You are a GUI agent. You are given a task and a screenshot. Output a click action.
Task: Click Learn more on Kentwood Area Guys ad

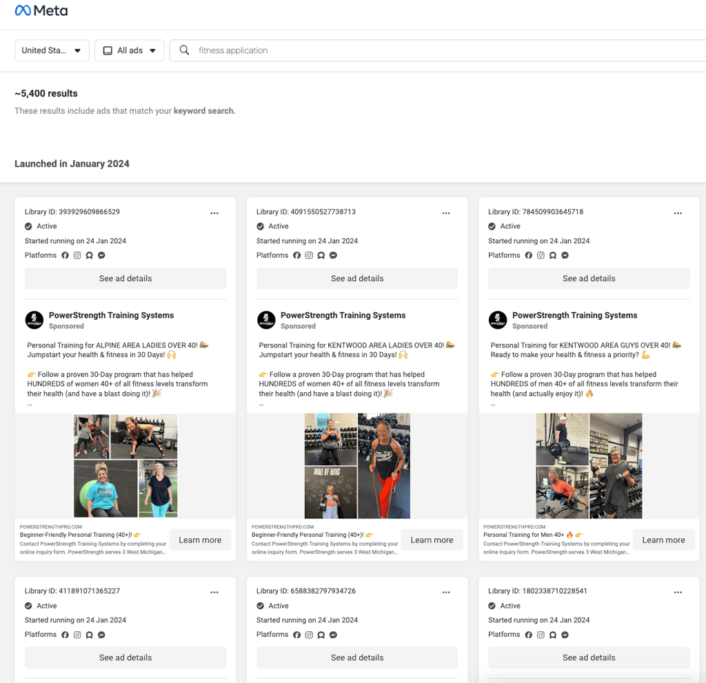[664, 540]
